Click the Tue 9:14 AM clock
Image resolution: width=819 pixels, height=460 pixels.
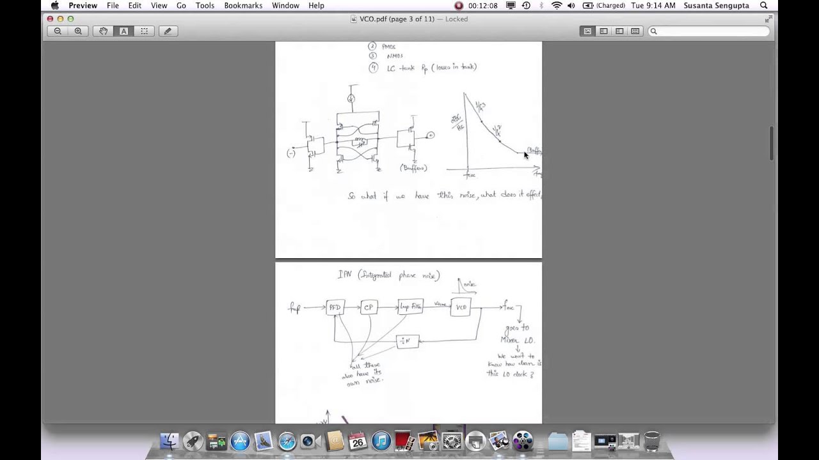point(653,6)
